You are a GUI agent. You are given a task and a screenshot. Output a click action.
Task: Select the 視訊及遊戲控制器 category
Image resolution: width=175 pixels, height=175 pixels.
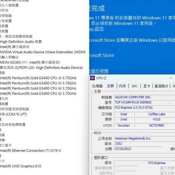pyautogui.click(x=16, y=36)
